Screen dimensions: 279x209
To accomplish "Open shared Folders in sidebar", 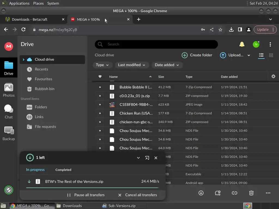I will pyautogui.click(x=52, y=107).
